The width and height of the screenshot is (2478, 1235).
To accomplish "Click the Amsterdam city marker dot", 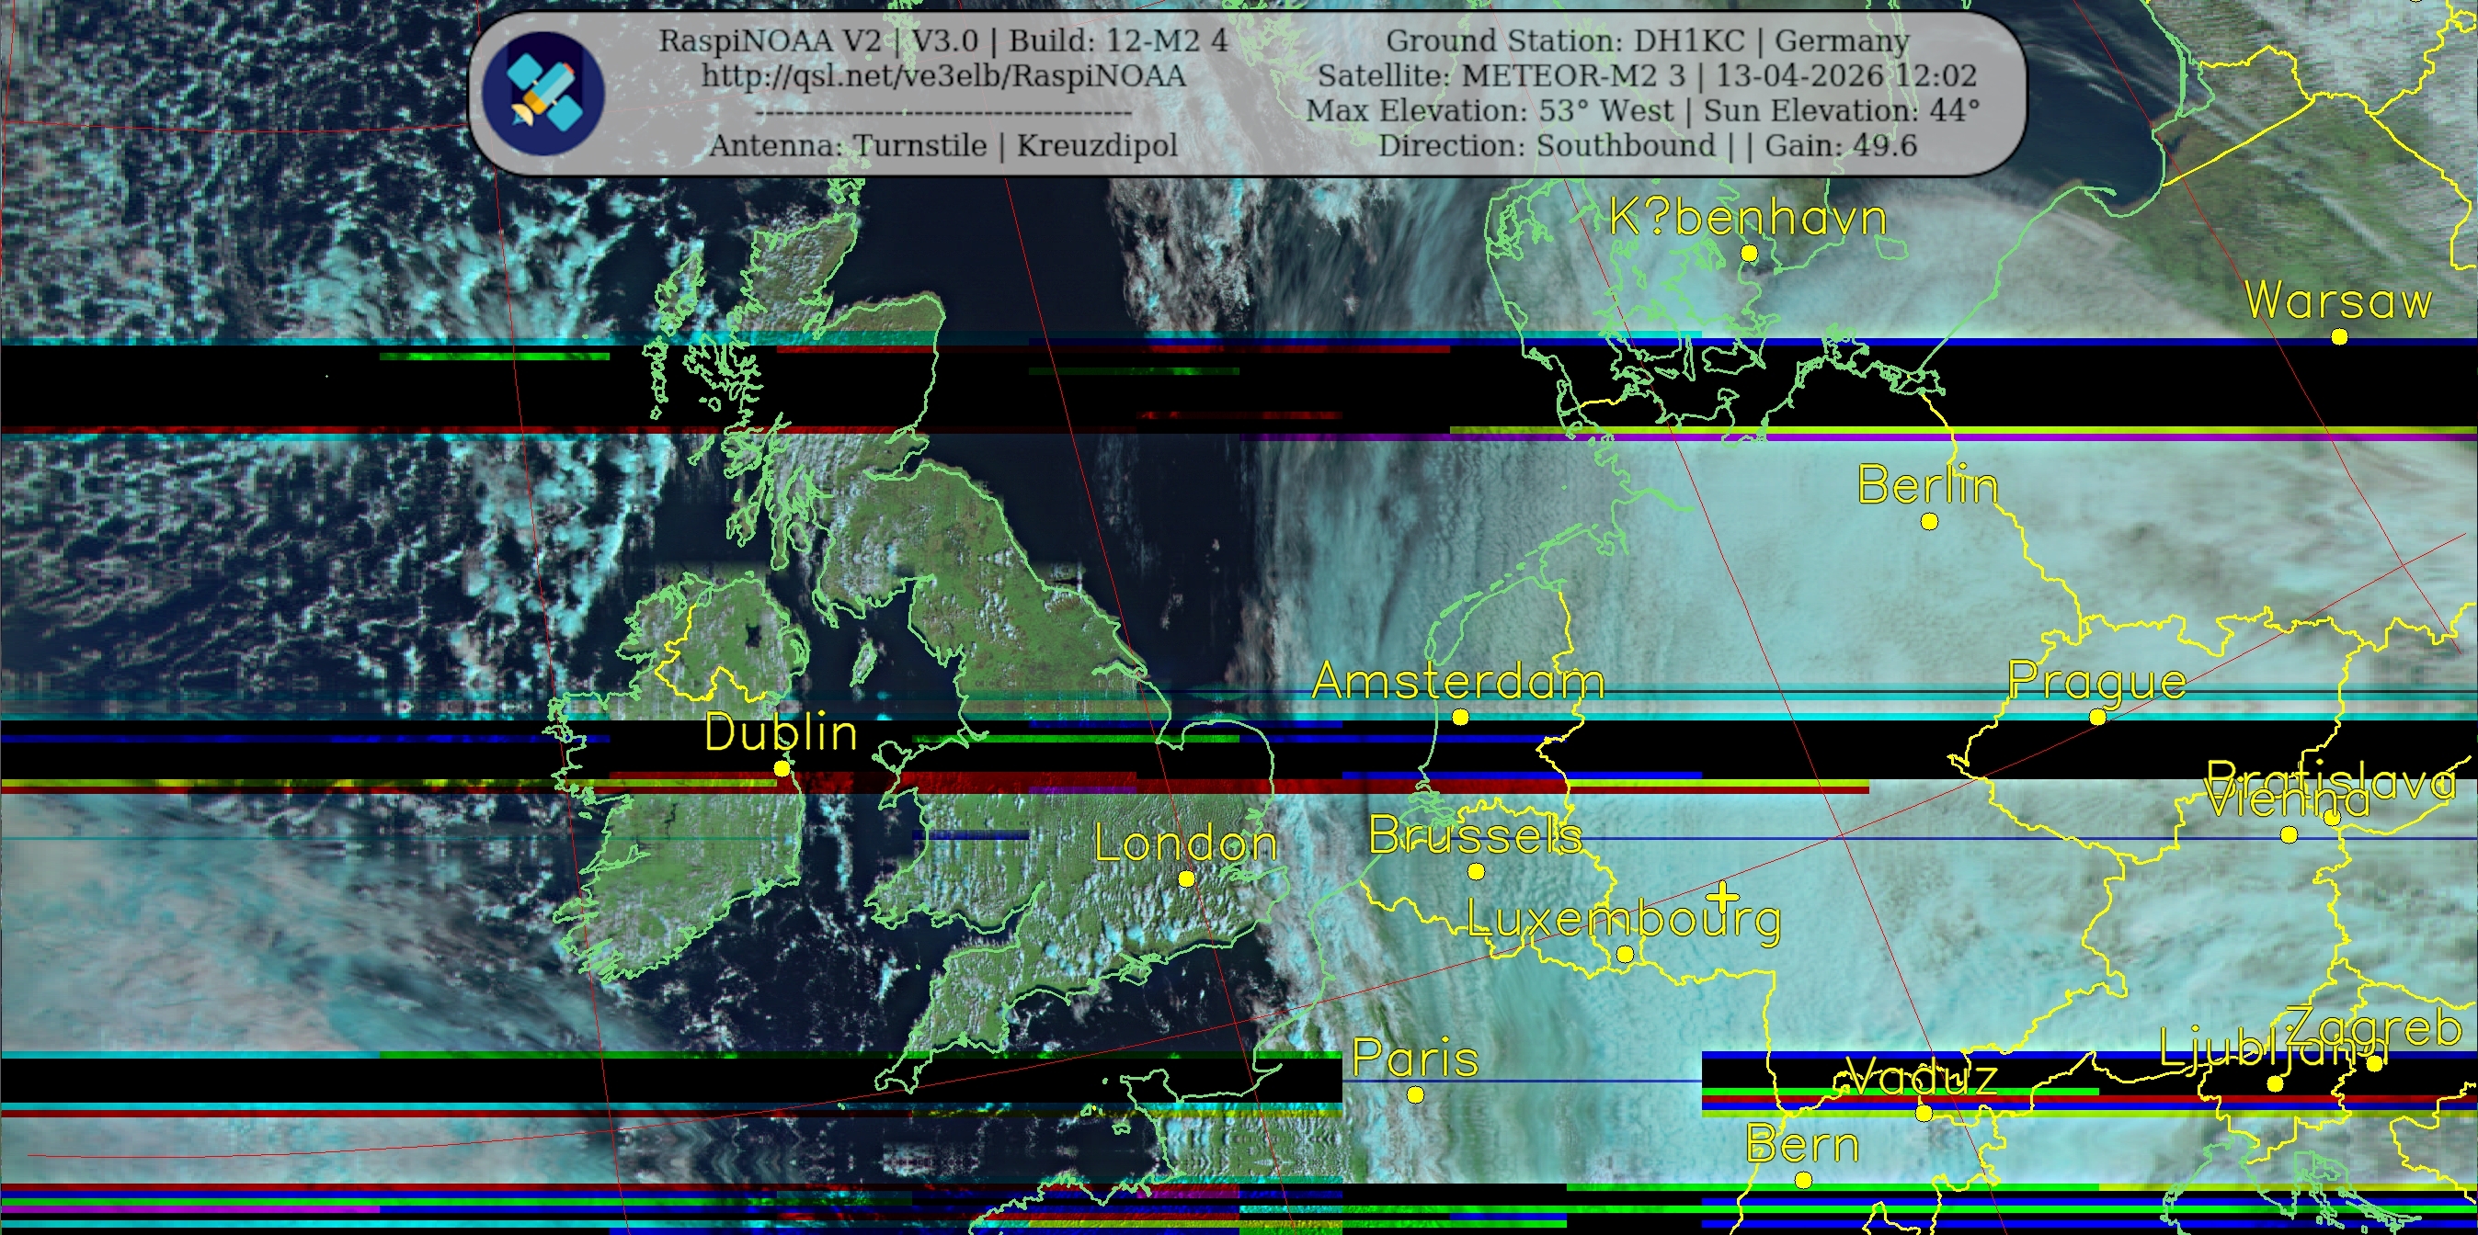I will coord(1460,717).
